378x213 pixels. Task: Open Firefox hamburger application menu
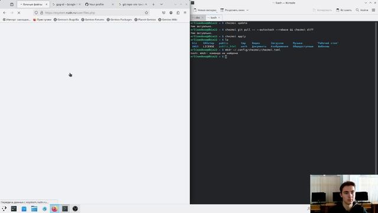click(185, 12)
